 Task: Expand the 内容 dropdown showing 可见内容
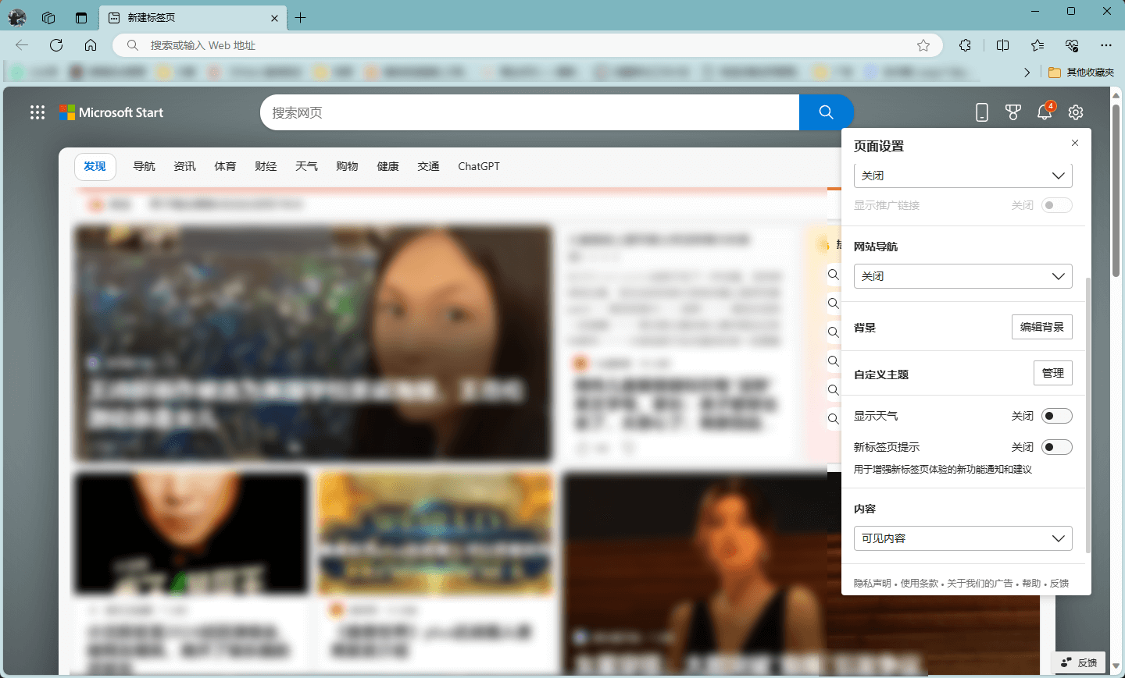[962, 538]
